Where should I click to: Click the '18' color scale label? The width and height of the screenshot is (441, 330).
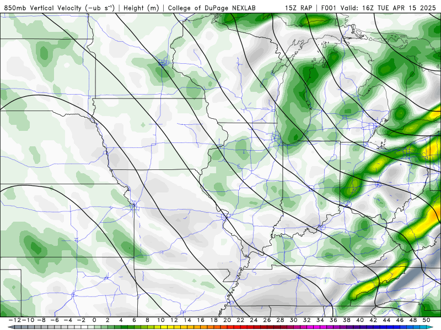214,320
